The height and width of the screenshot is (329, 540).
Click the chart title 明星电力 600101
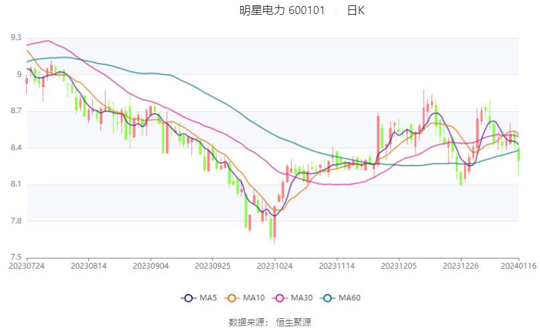(x=282, y=10)
